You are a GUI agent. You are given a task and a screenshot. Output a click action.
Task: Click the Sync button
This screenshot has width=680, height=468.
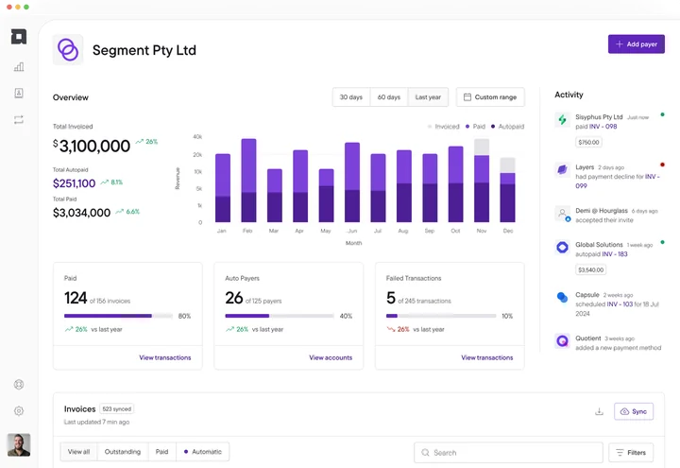tap(634, 411)
